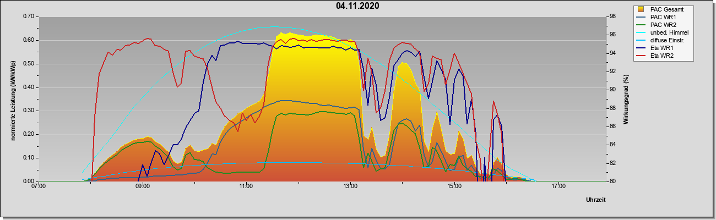The width and height of the screenshot is (716, 220).
Task: Click the 11:00 time axis label
Action: pyautogui.click(x=246, y=188)
